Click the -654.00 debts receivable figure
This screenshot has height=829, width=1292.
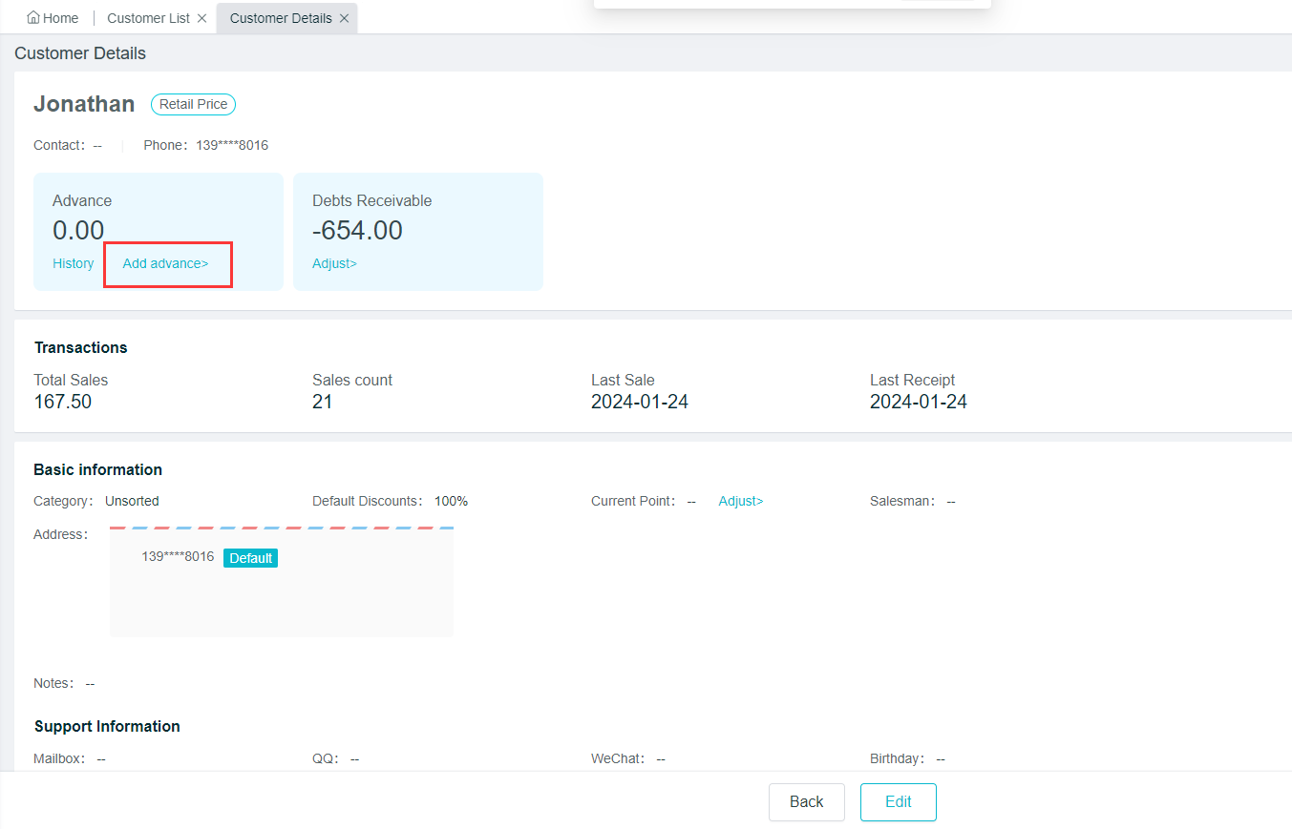point(357,230)
